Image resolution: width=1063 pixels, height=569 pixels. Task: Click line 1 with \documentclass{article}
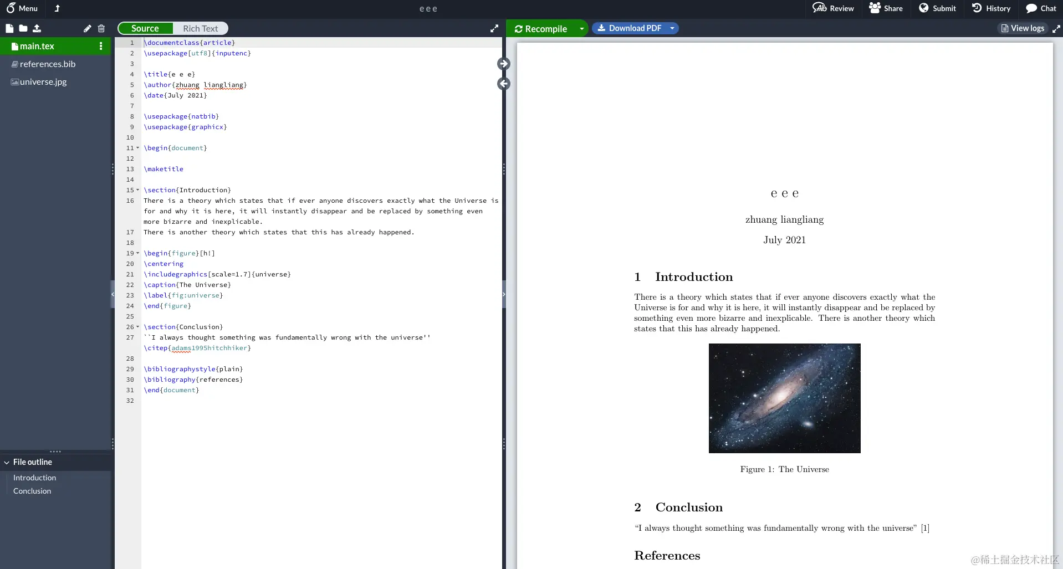189,43
